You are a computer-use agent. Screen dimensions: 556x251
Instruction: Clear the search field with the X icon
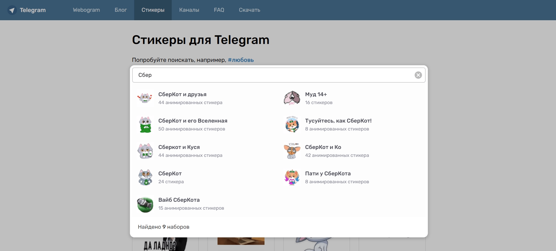pos(418,75)
